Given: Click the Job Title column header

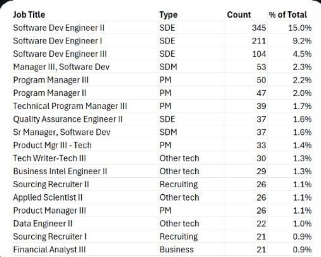Looking at the screenshot, I should pyautogui.click(x=29, y=15).
